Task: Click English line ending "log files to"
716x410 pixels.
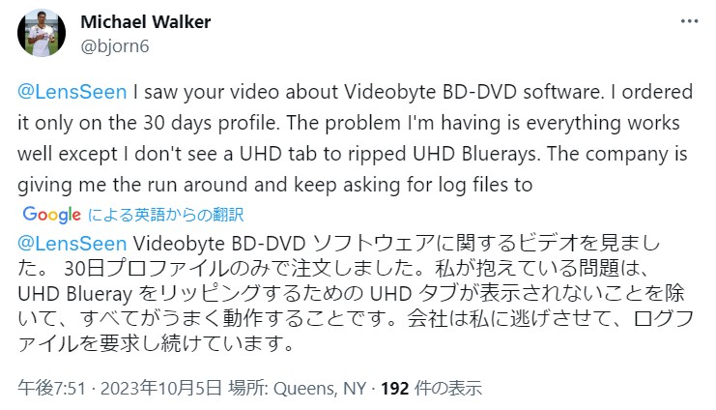Action: tap(274, 185)
